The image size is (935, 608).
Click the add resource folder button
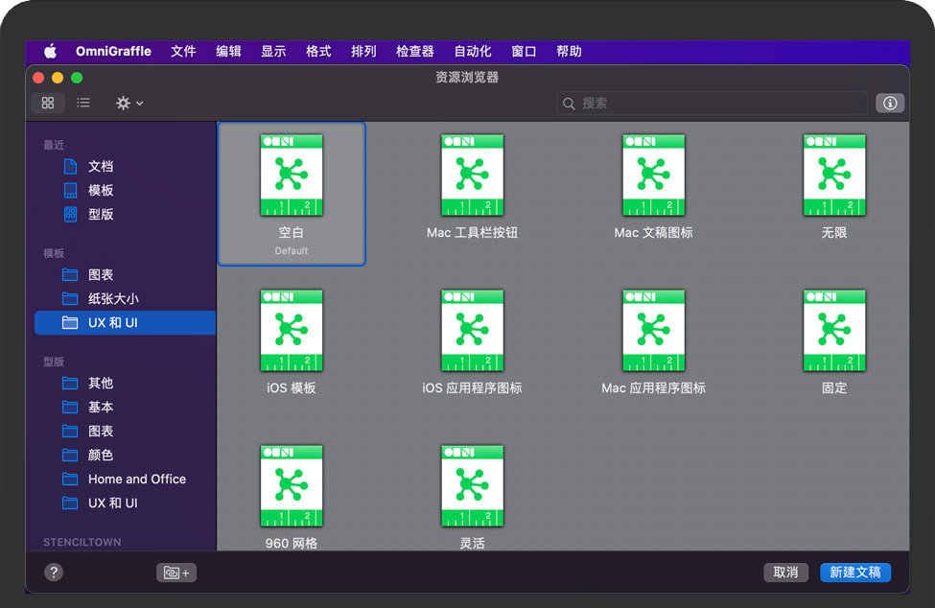[x=176, y=573]
